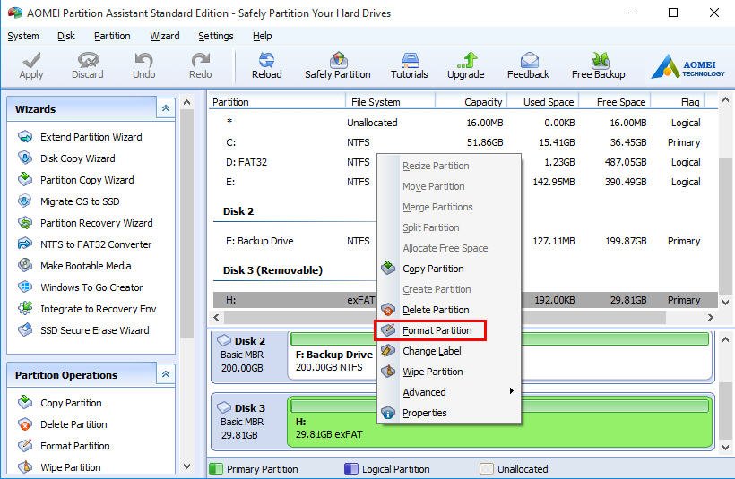The width and height of the screenshot is (735, 479).
Task: Click the Discard toolbar icon
Action: click(88, 60)
